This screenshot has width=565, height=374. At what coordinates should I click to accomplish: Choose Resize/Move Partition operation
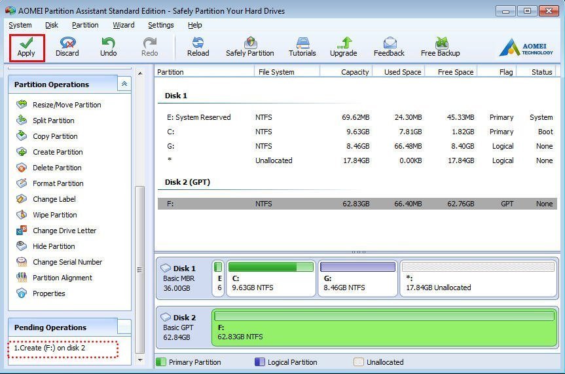(x=59, y=105)
